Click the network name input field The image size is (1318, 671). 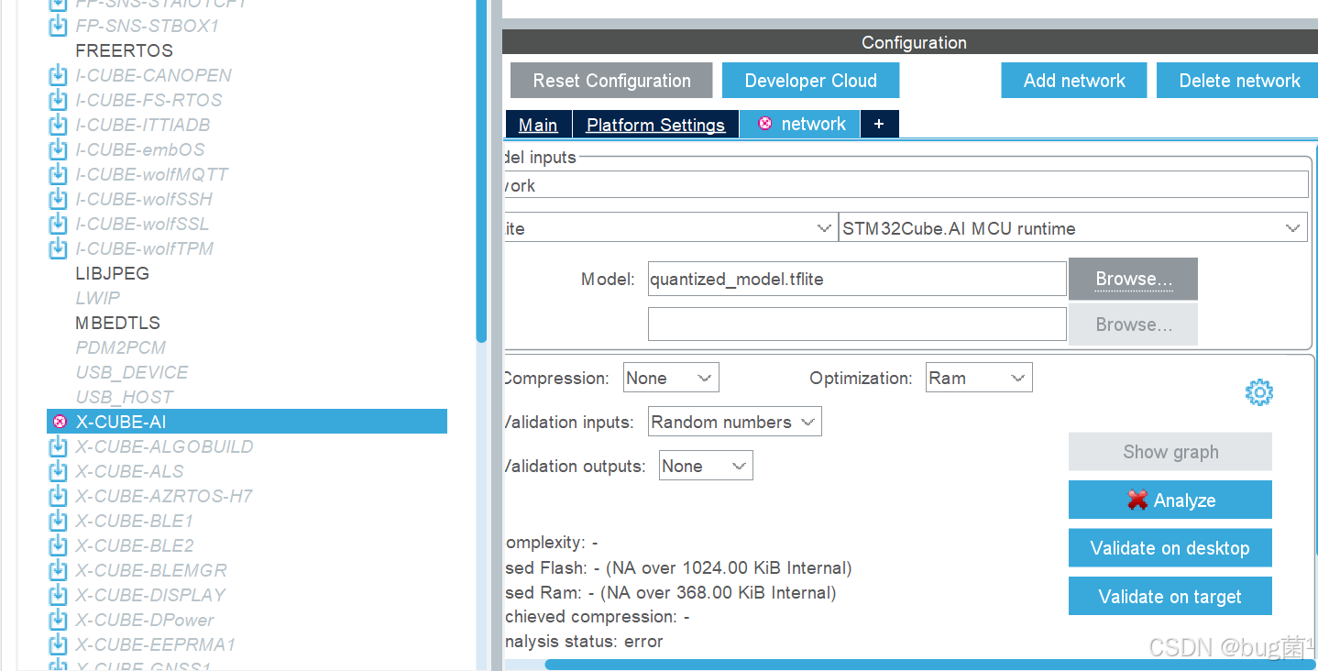tap(906, 185)
